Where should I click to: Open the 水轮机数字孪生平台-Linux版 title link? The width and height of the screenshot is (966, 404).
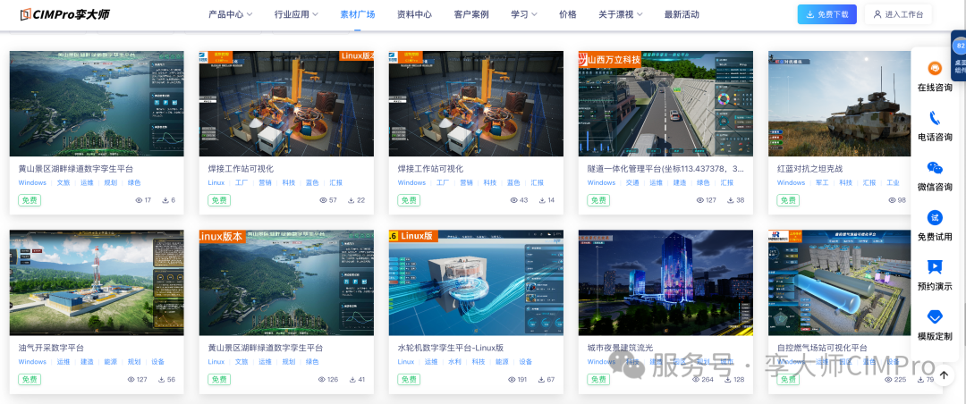[x=451, y=348]
